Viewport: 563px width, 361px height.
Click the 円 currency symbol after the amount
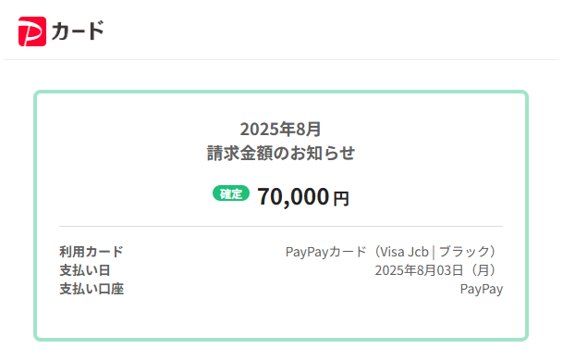coord(341,198)
